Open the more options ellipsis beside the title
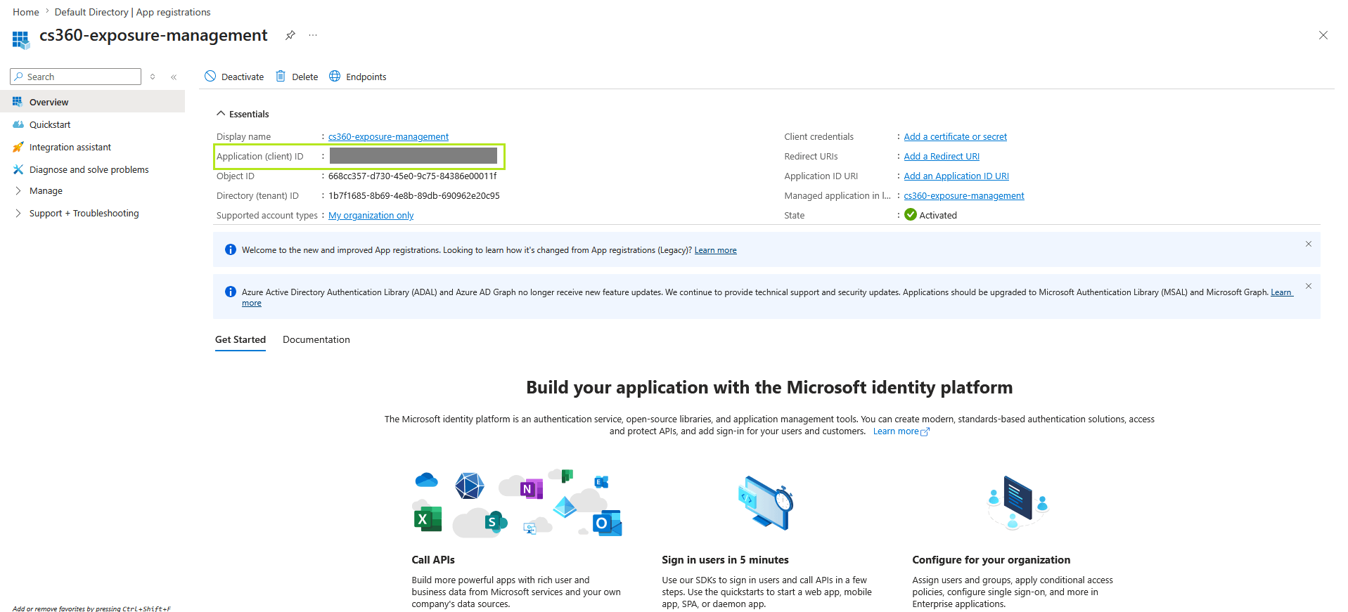This screenshot has height=612, width=1348. pos(313,35)
